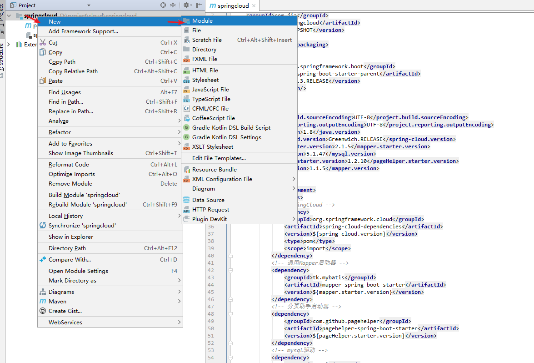Screen dimensions: 534x363
Task: Open the Project panel settings gear
Action: (186, 5)
